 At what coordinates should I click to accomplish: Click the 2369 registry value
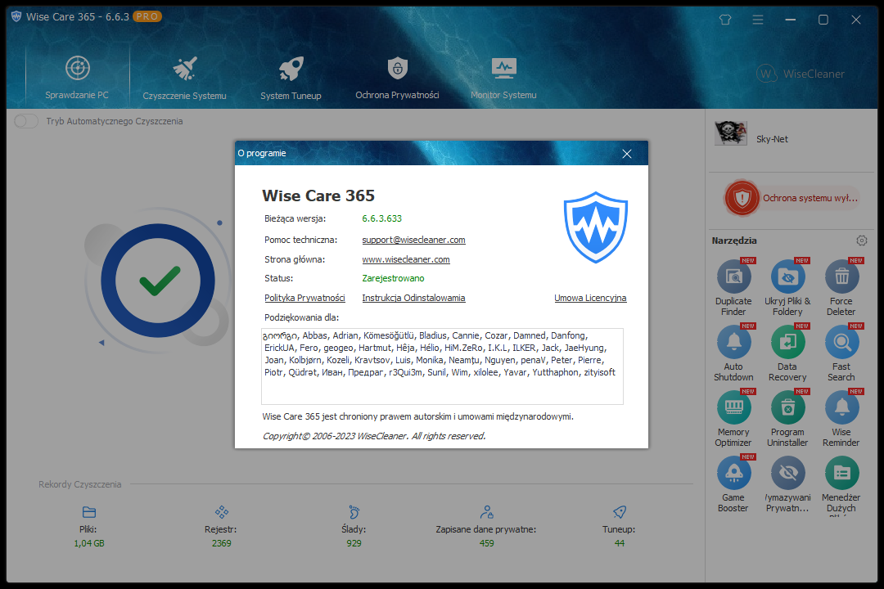[222, 543]
